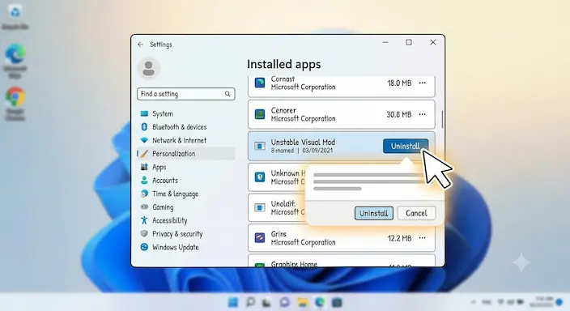Select Gaming in the sidebar
570x311 pixels.
pyautogui.click(x=185, y=207)
